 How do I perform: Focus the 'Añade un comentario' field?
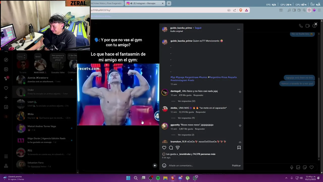[x=199, y=166]
